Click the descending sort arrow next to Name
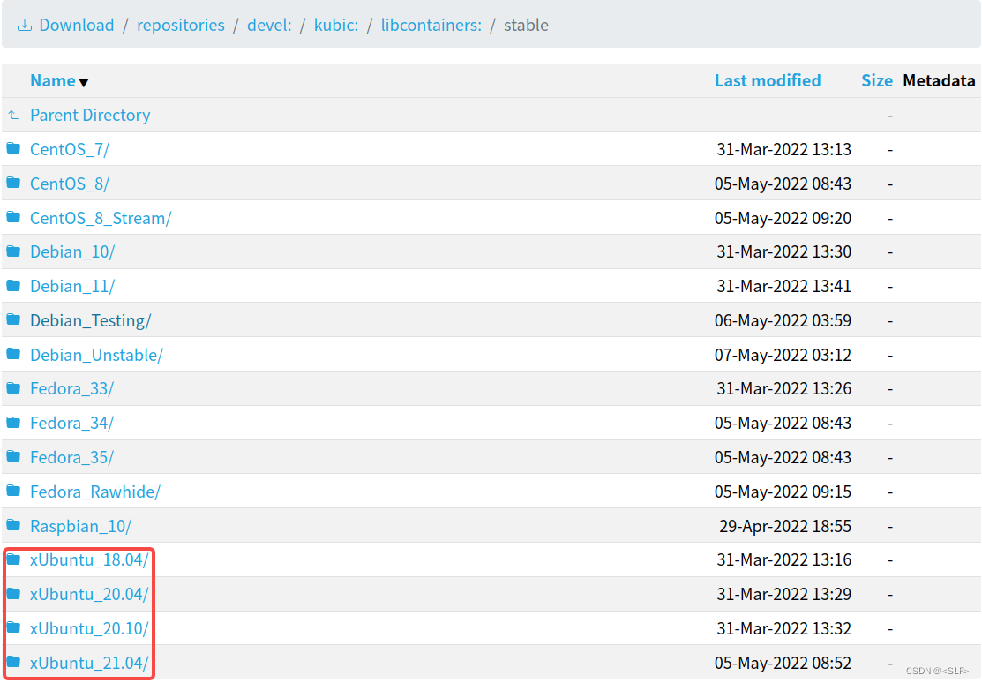The height and width of the screenshot is (683, 982). tap(84, 82)
